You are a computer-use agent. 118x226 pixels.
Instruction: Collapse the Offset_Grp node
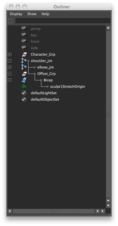point(10,74)
